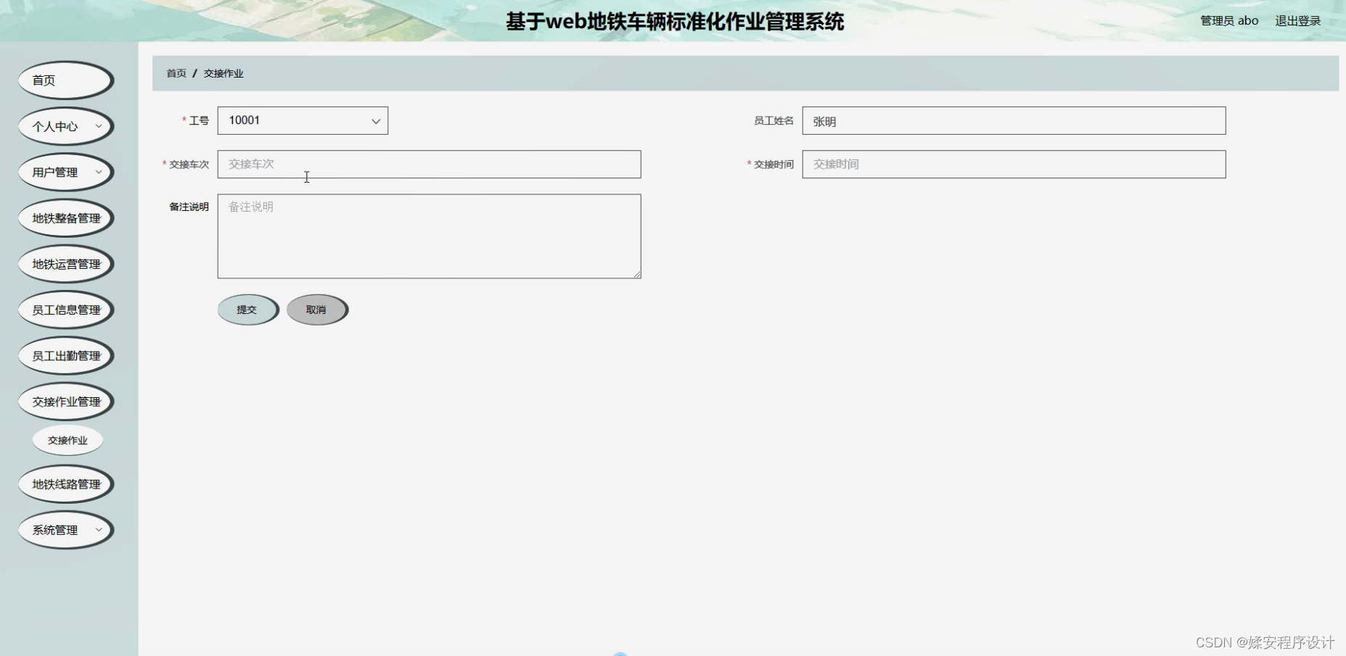1346x656 pixels.
Task: Click the 管理员 abo account label
Action: coord(1228,20)
